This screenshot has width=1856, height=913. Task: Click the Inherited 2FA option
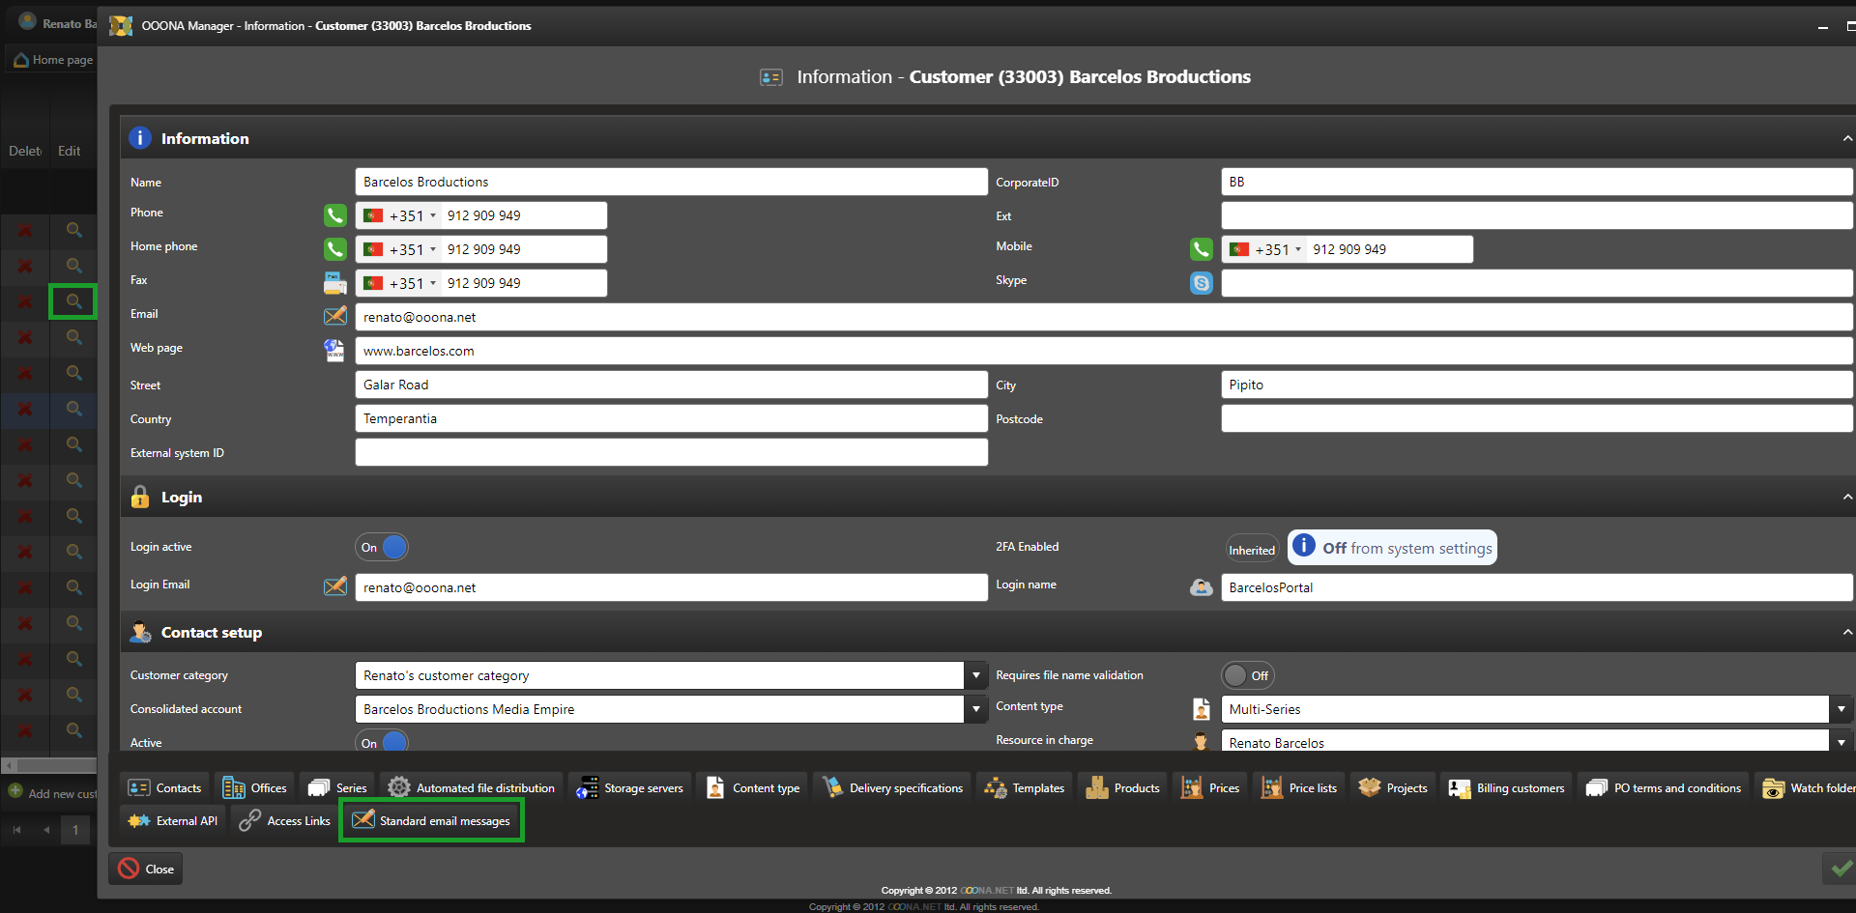coord(1251,550)
